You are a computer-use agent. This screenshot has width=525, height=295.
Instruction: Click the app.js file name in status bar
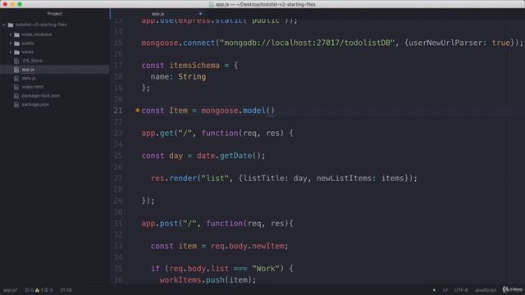[10, 290]
